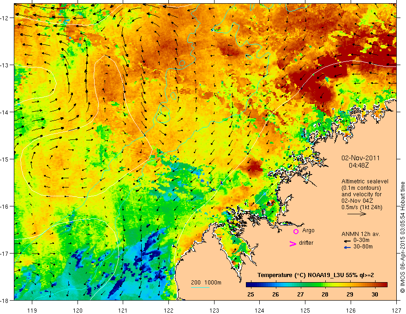
Task: Click the 0.5m/s velocity scale arrow
Action: point(357,214)
